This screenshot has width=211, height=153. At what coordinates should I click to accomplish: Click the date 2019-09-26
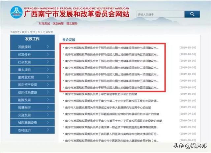pyautogui.click(x=188, y=107)
